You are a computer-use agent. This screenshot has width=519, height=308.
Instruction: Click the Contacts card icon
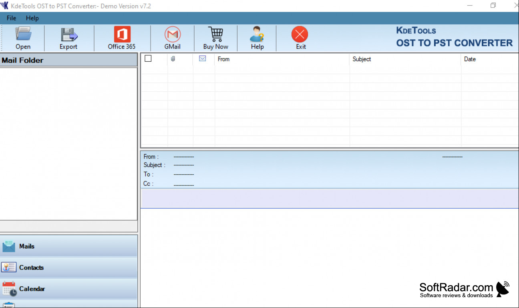click(9, 268)
